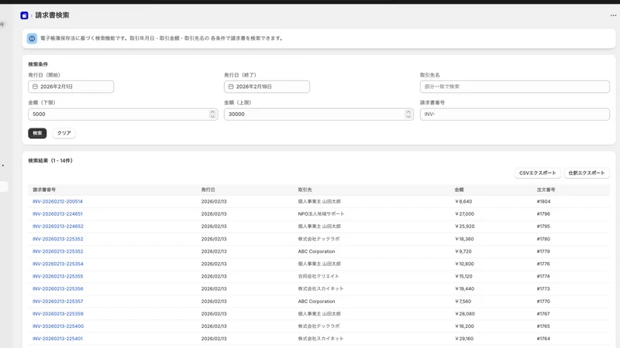620x348 pixels.
Task: Click the 発行日 column header
Action: (x=208, y=189)
